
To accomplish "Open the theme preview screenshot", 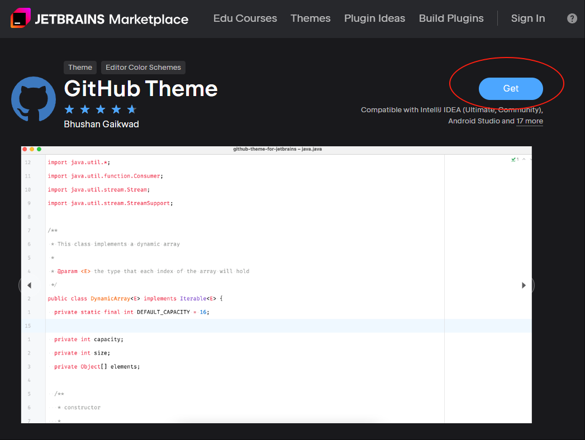I will [277, 285].
